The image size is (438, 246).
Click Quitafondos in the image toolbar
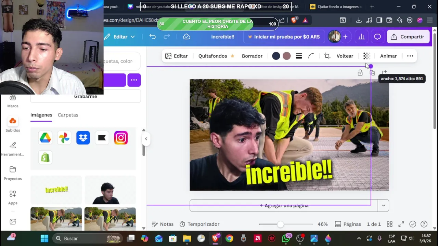click(216, 56)
